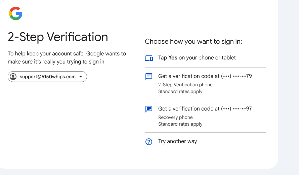Click the 2-Step Verification page heading
This screenshot has width=299, height=175.
[x=58, y=37]
